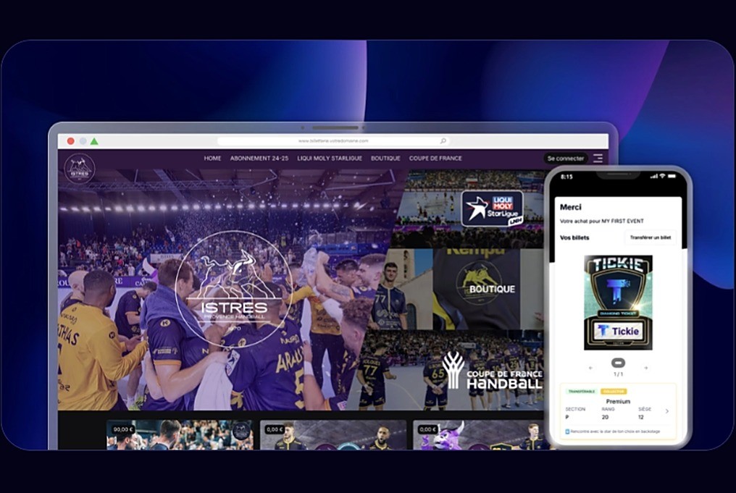This screenshot has height=493, width=736.
Task: Open the Liqui Moly StarLigue tile
Action: coord(469,208)
